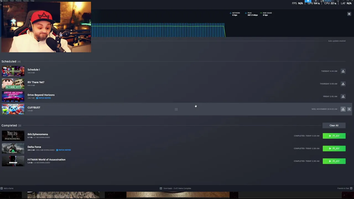
Task: Click CUFFBUST title text
Action: tap(34, 108)
